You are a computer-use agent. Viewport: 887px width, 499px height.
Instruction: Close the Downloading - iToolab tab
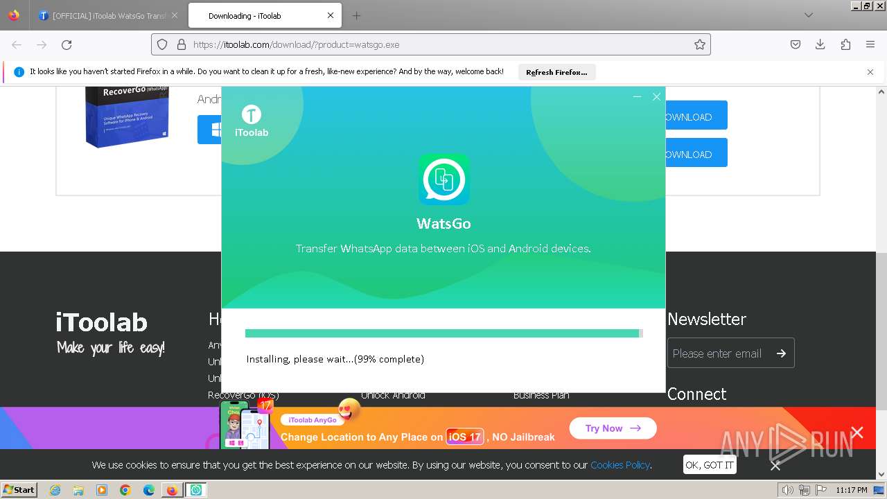click(331, 15)
